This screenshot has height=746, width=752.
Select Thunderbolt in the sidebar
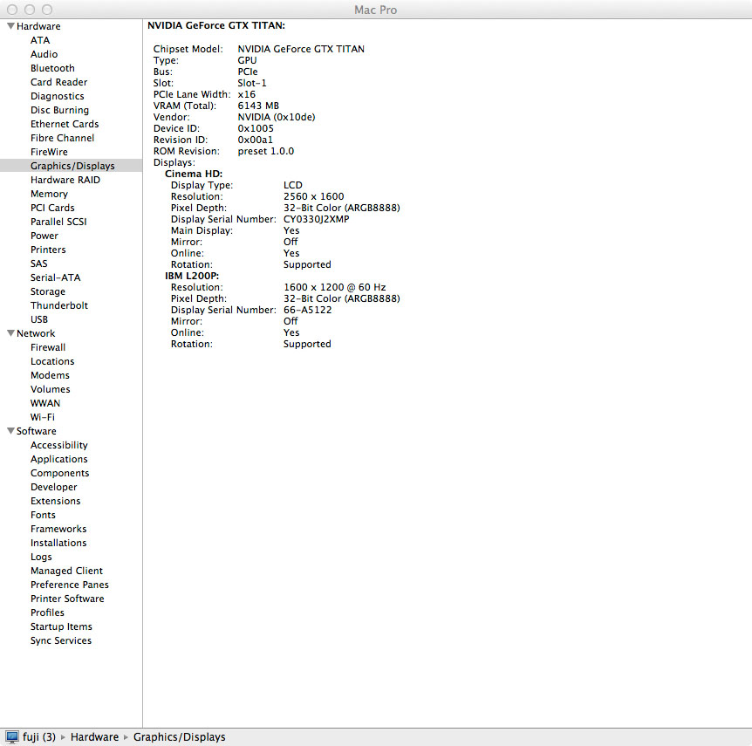coord(59,305)
